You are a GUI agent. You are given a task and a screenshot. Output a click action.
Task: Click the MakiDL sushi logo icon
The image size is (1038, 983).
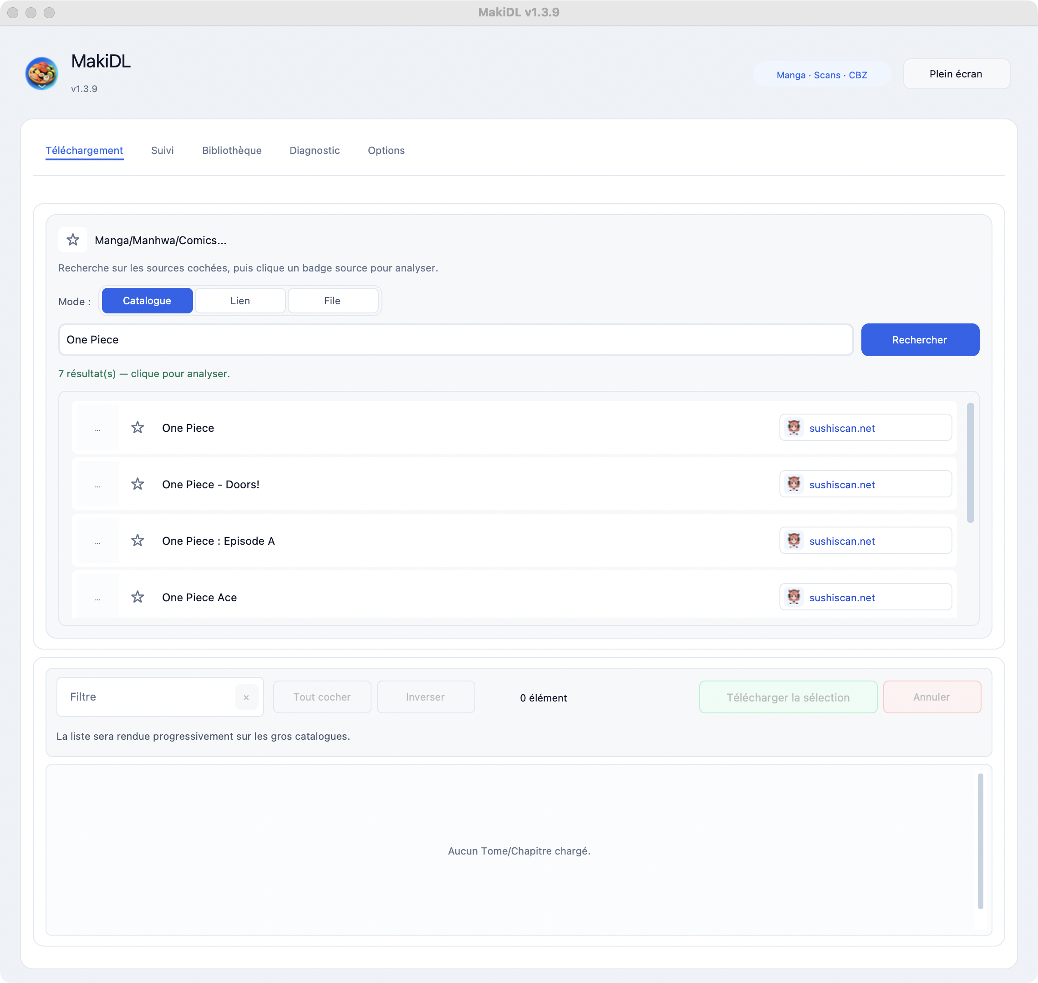[x=41, y=73]
